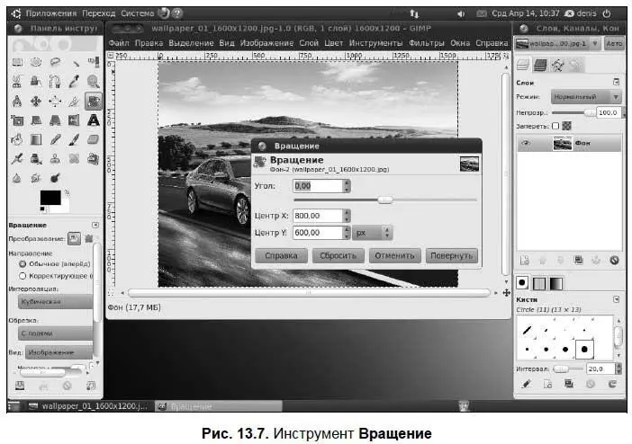Click the Отменить button
The height and width of the screenshot is (444, 632).
point(394,255)
